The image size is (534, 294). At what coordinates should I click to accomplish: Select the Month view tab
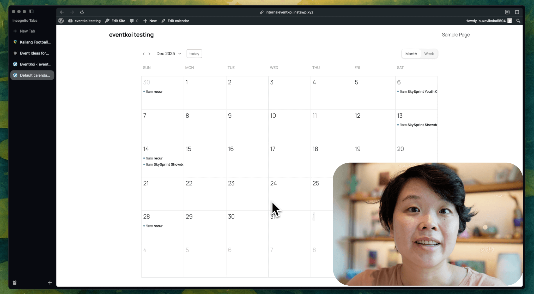(411, 54)
